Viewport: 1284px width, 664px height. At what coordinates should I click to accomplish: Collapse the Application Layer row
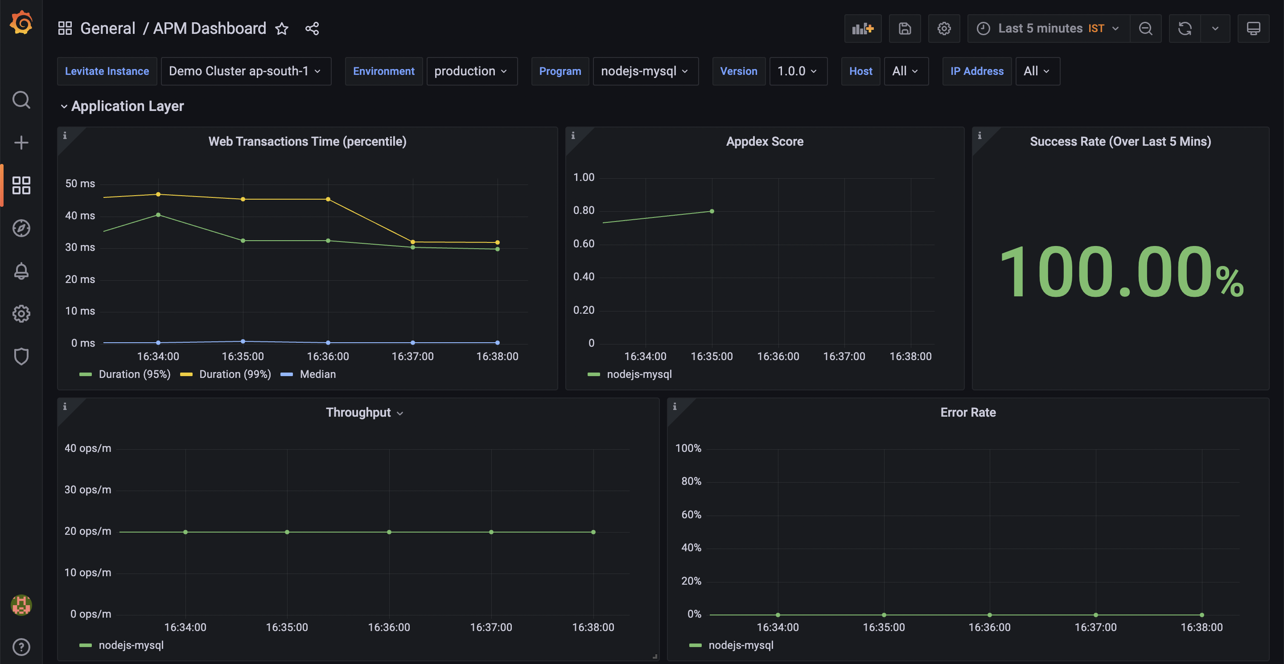(64, 106)
